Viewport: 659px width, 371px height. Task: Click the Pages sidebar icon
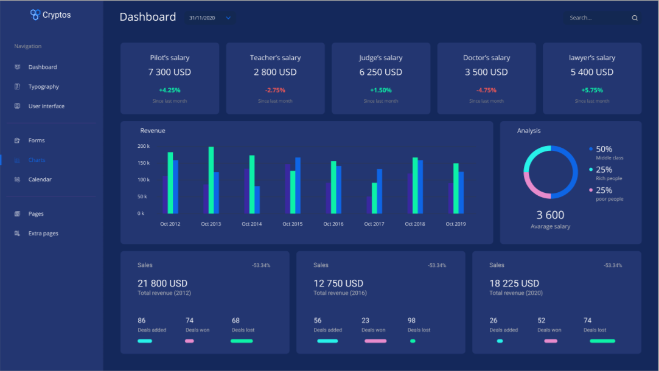pos(17,214)
